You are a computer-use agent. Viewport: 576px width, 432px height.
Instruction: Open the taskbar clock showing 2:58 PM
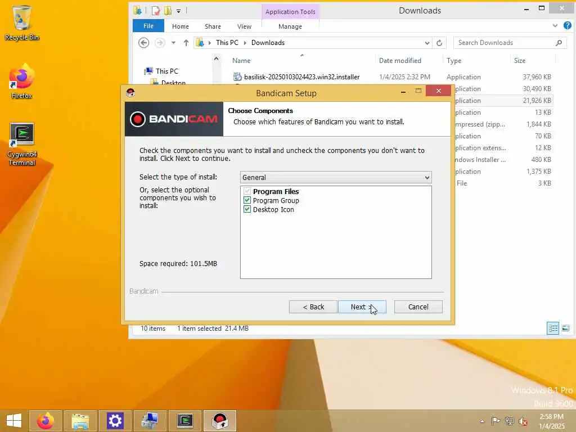tap(551, 421)
